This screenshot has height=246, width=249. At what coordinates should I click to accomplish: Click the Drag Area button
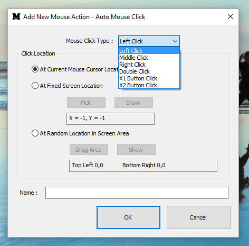(89, 150)
